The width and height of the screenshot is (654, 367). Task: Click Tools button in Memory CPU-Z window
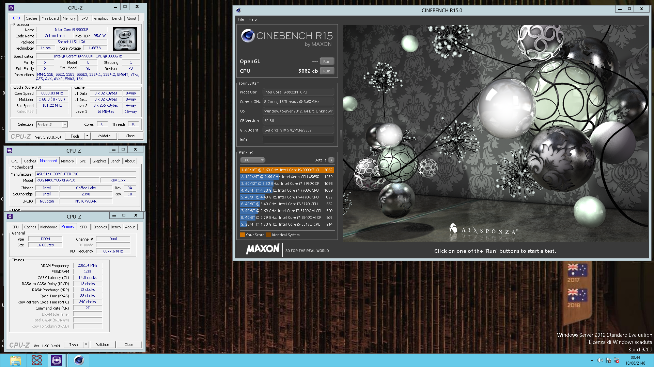pos(74,345)
